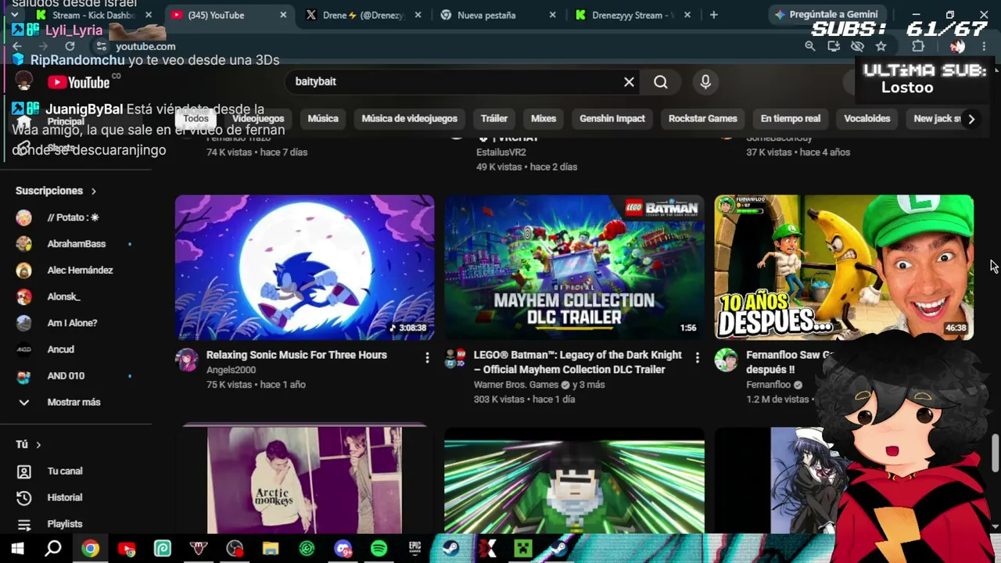This screenshot has height=563, width=1001.
Task: Select the Música filter chip
Action: coord(323,119)
